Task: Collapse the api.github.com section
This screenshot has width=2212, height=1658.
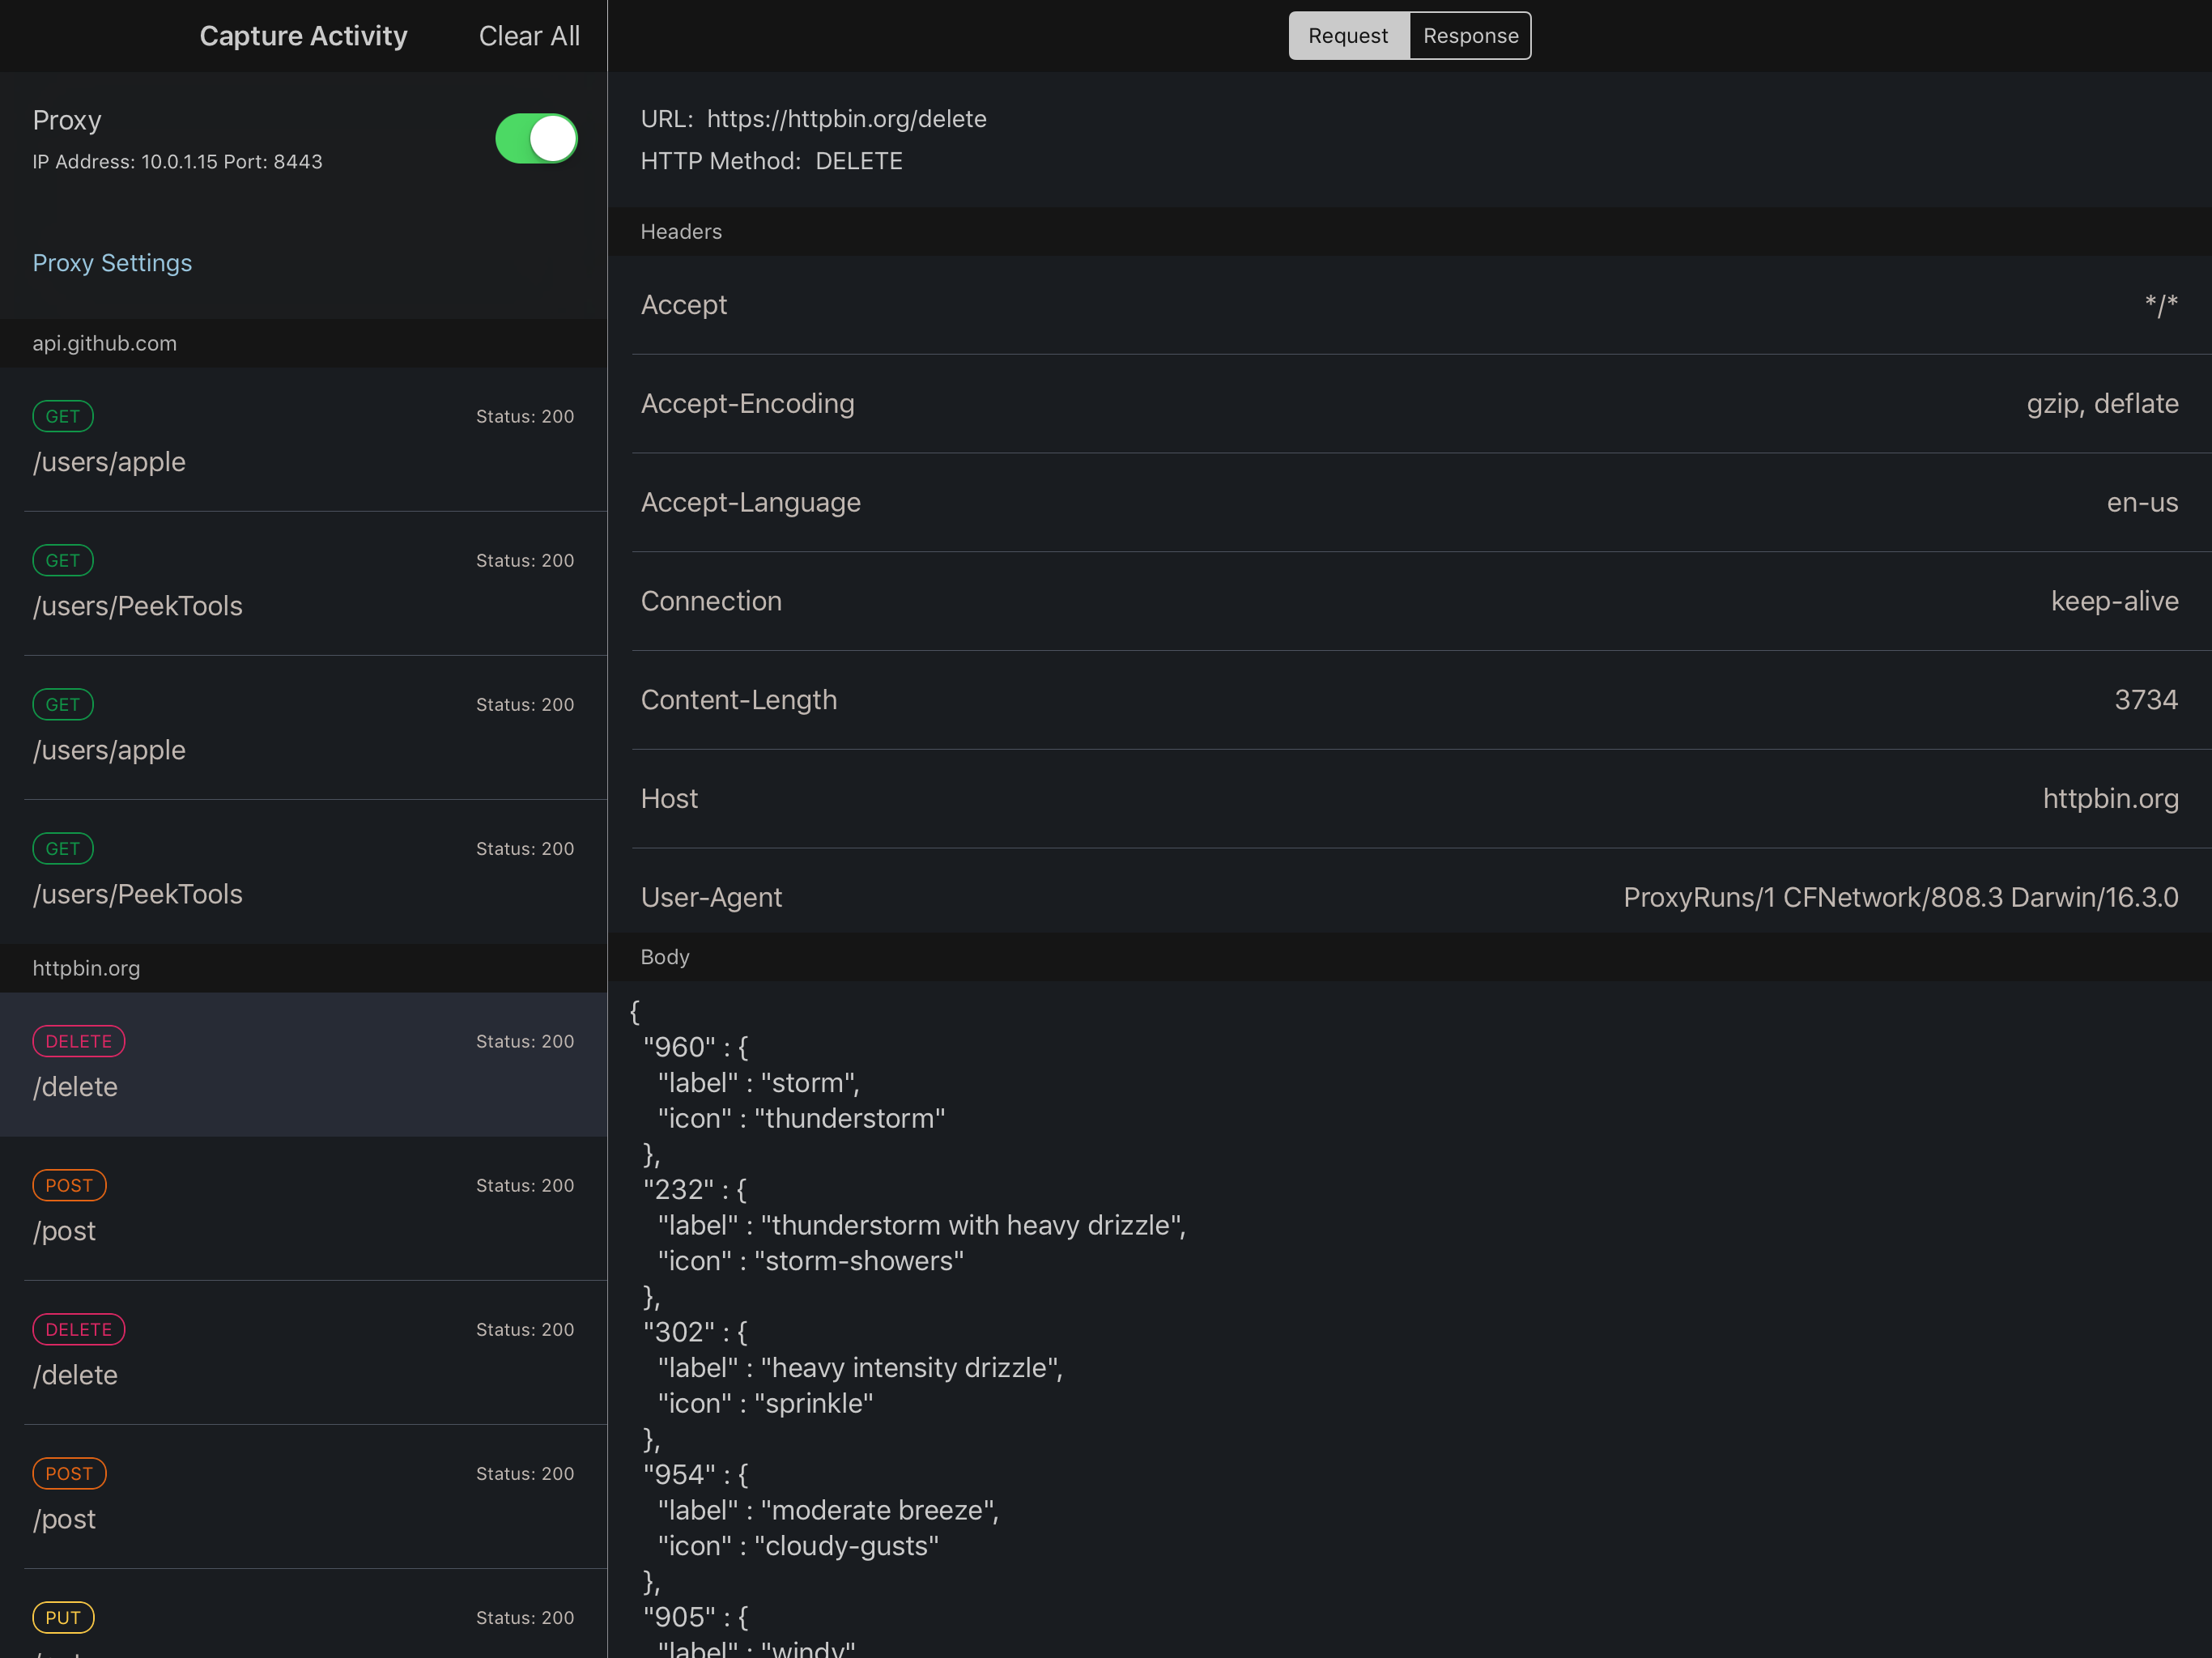Action: pyautogui.click(x=104, y=343)
